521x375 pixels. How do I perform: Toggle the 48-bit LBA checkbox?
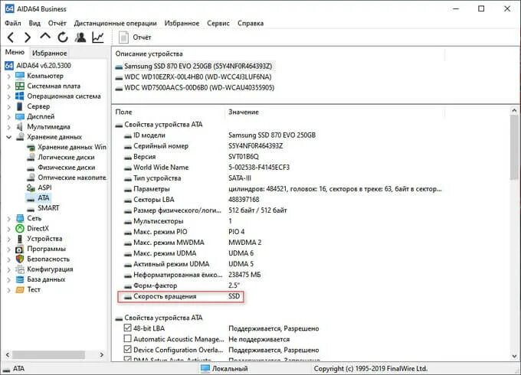[x=128, y=328]
